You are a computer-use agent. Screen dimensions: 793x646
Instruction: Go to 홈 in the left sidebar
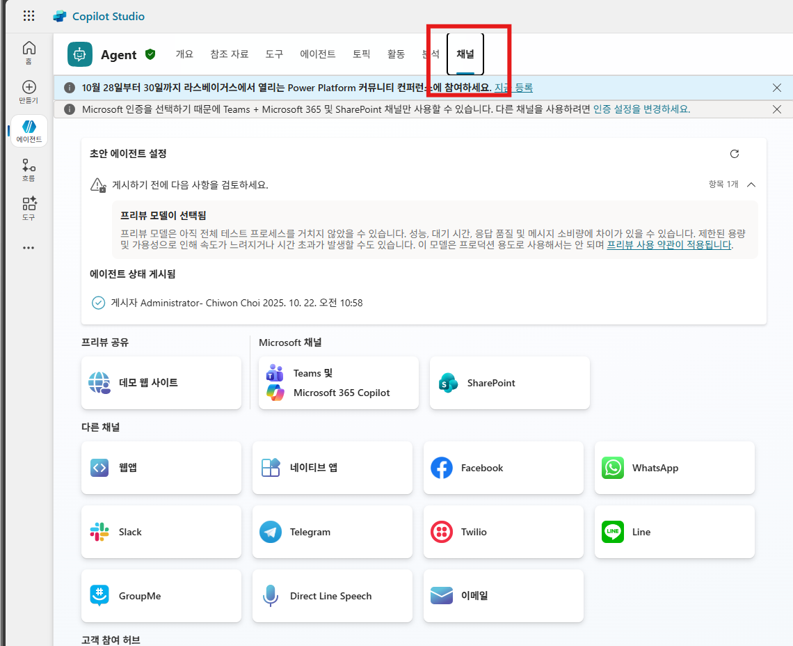[29, 53]
